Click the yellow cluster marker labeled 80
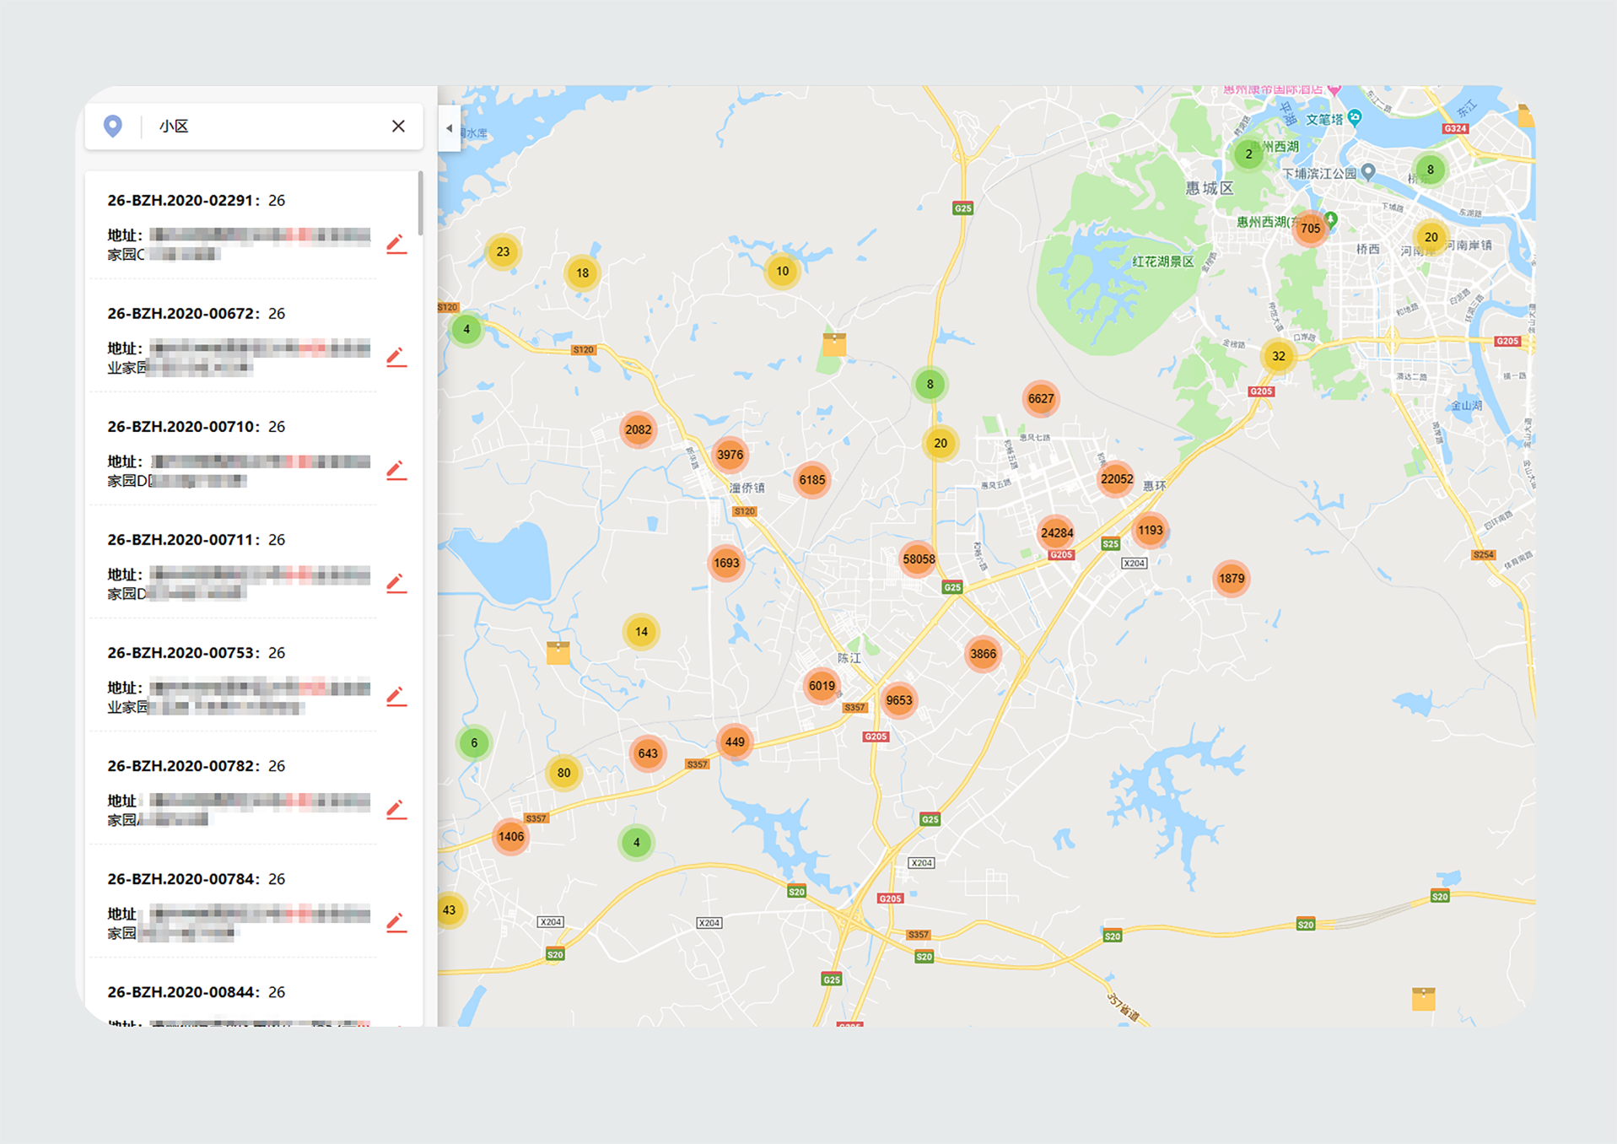 pos(563,773)
